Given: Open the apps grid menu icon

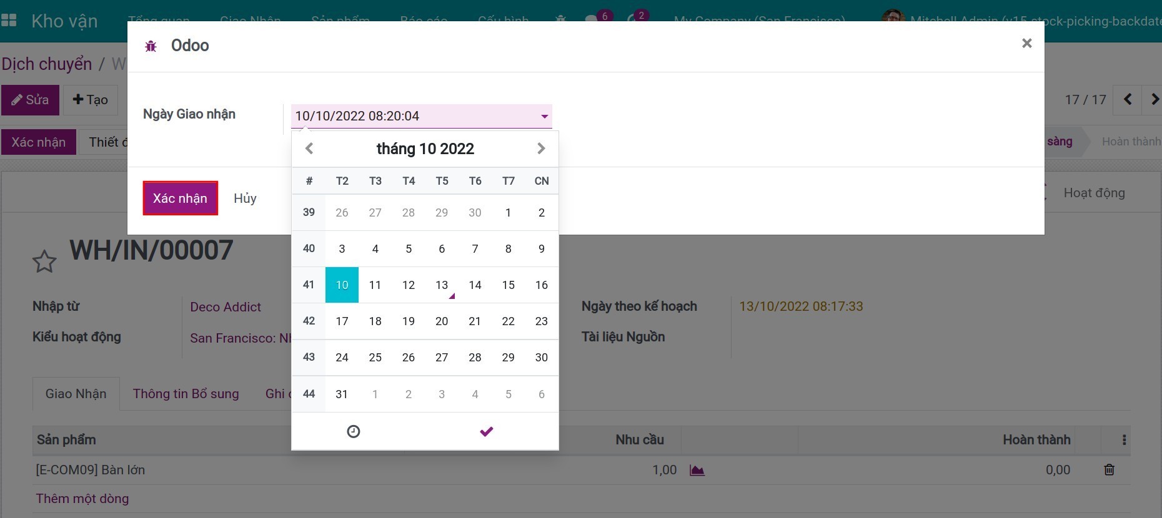Looking at the screenshot, I should [9, 21].
